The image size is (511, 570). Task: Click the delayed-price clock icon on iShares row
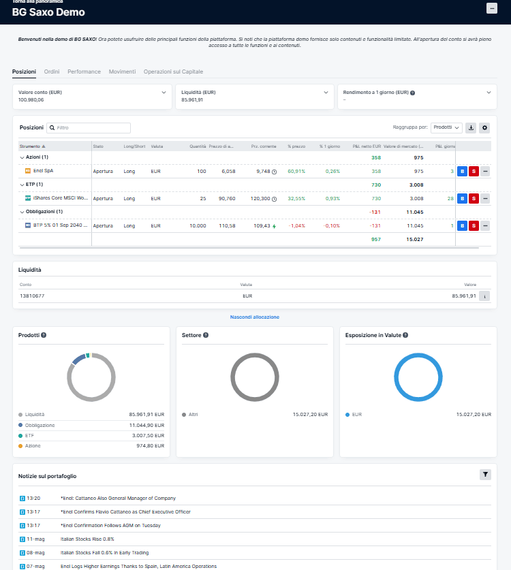pos(274,199)
